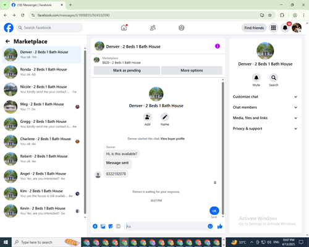The height and width of the screenshot is (247, 309).
Task: Open a new browser tab
Action: pos(70,5)
